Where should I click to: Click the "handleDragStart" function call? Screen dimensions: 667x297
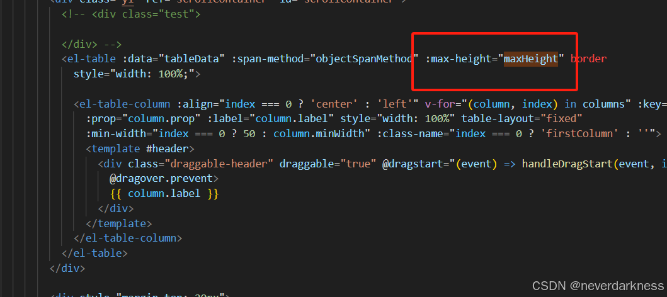tap(567, 164)
